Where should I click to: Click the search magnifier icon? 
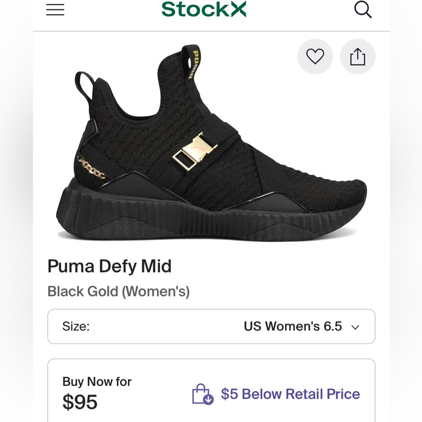point(363,10)
